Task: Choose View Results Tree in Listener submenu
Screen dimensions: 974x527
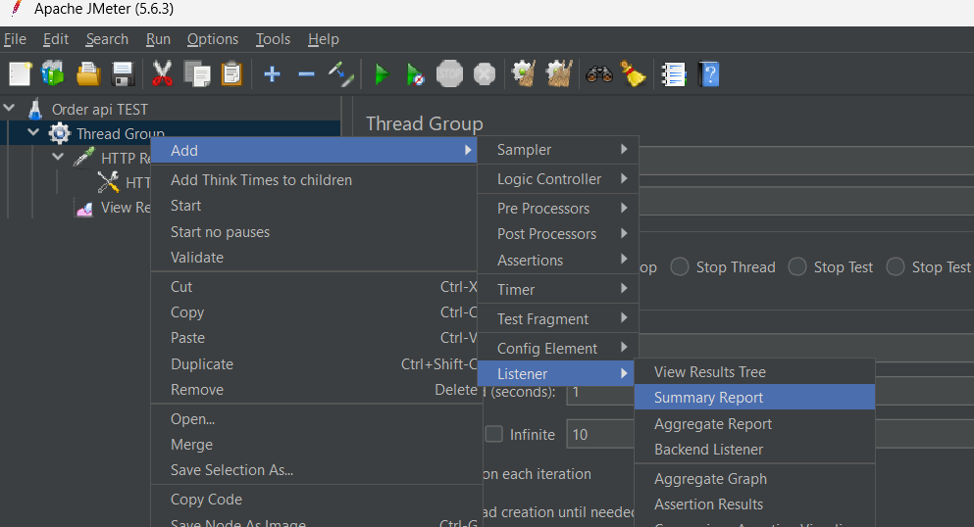Action: (x=754, y=372)
